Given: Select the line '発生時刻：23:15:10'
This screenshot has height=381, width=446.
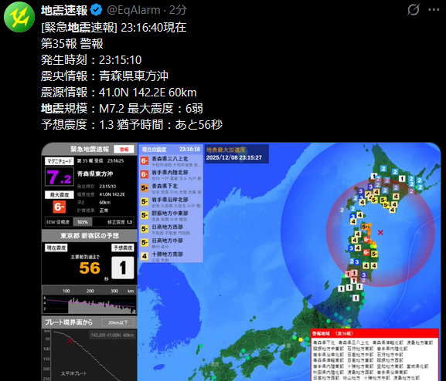Looking at the screenshot, I should pos(91,60).
